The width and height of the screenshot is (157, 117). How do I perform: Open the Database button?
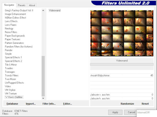pos(12,104)
